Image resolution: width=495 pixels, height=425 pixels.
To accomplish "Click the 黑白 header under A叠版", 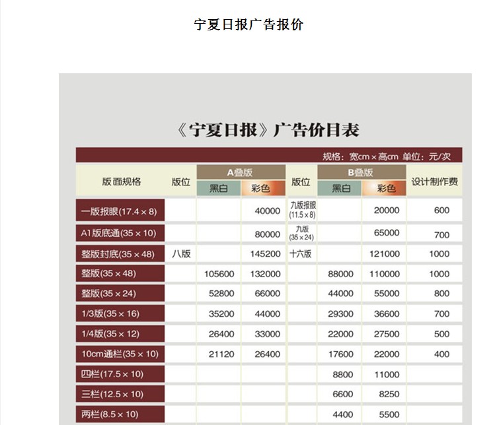I will [x=219, y=189].
